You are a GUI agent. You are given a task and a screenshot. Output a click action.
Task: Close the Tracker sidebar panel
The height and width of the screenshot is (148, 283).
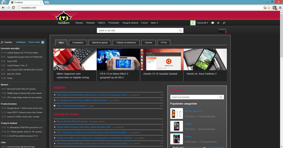tap(42, 42)
